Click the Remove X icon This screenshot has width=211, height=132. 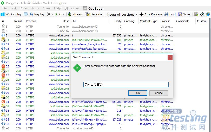[49, 14]
